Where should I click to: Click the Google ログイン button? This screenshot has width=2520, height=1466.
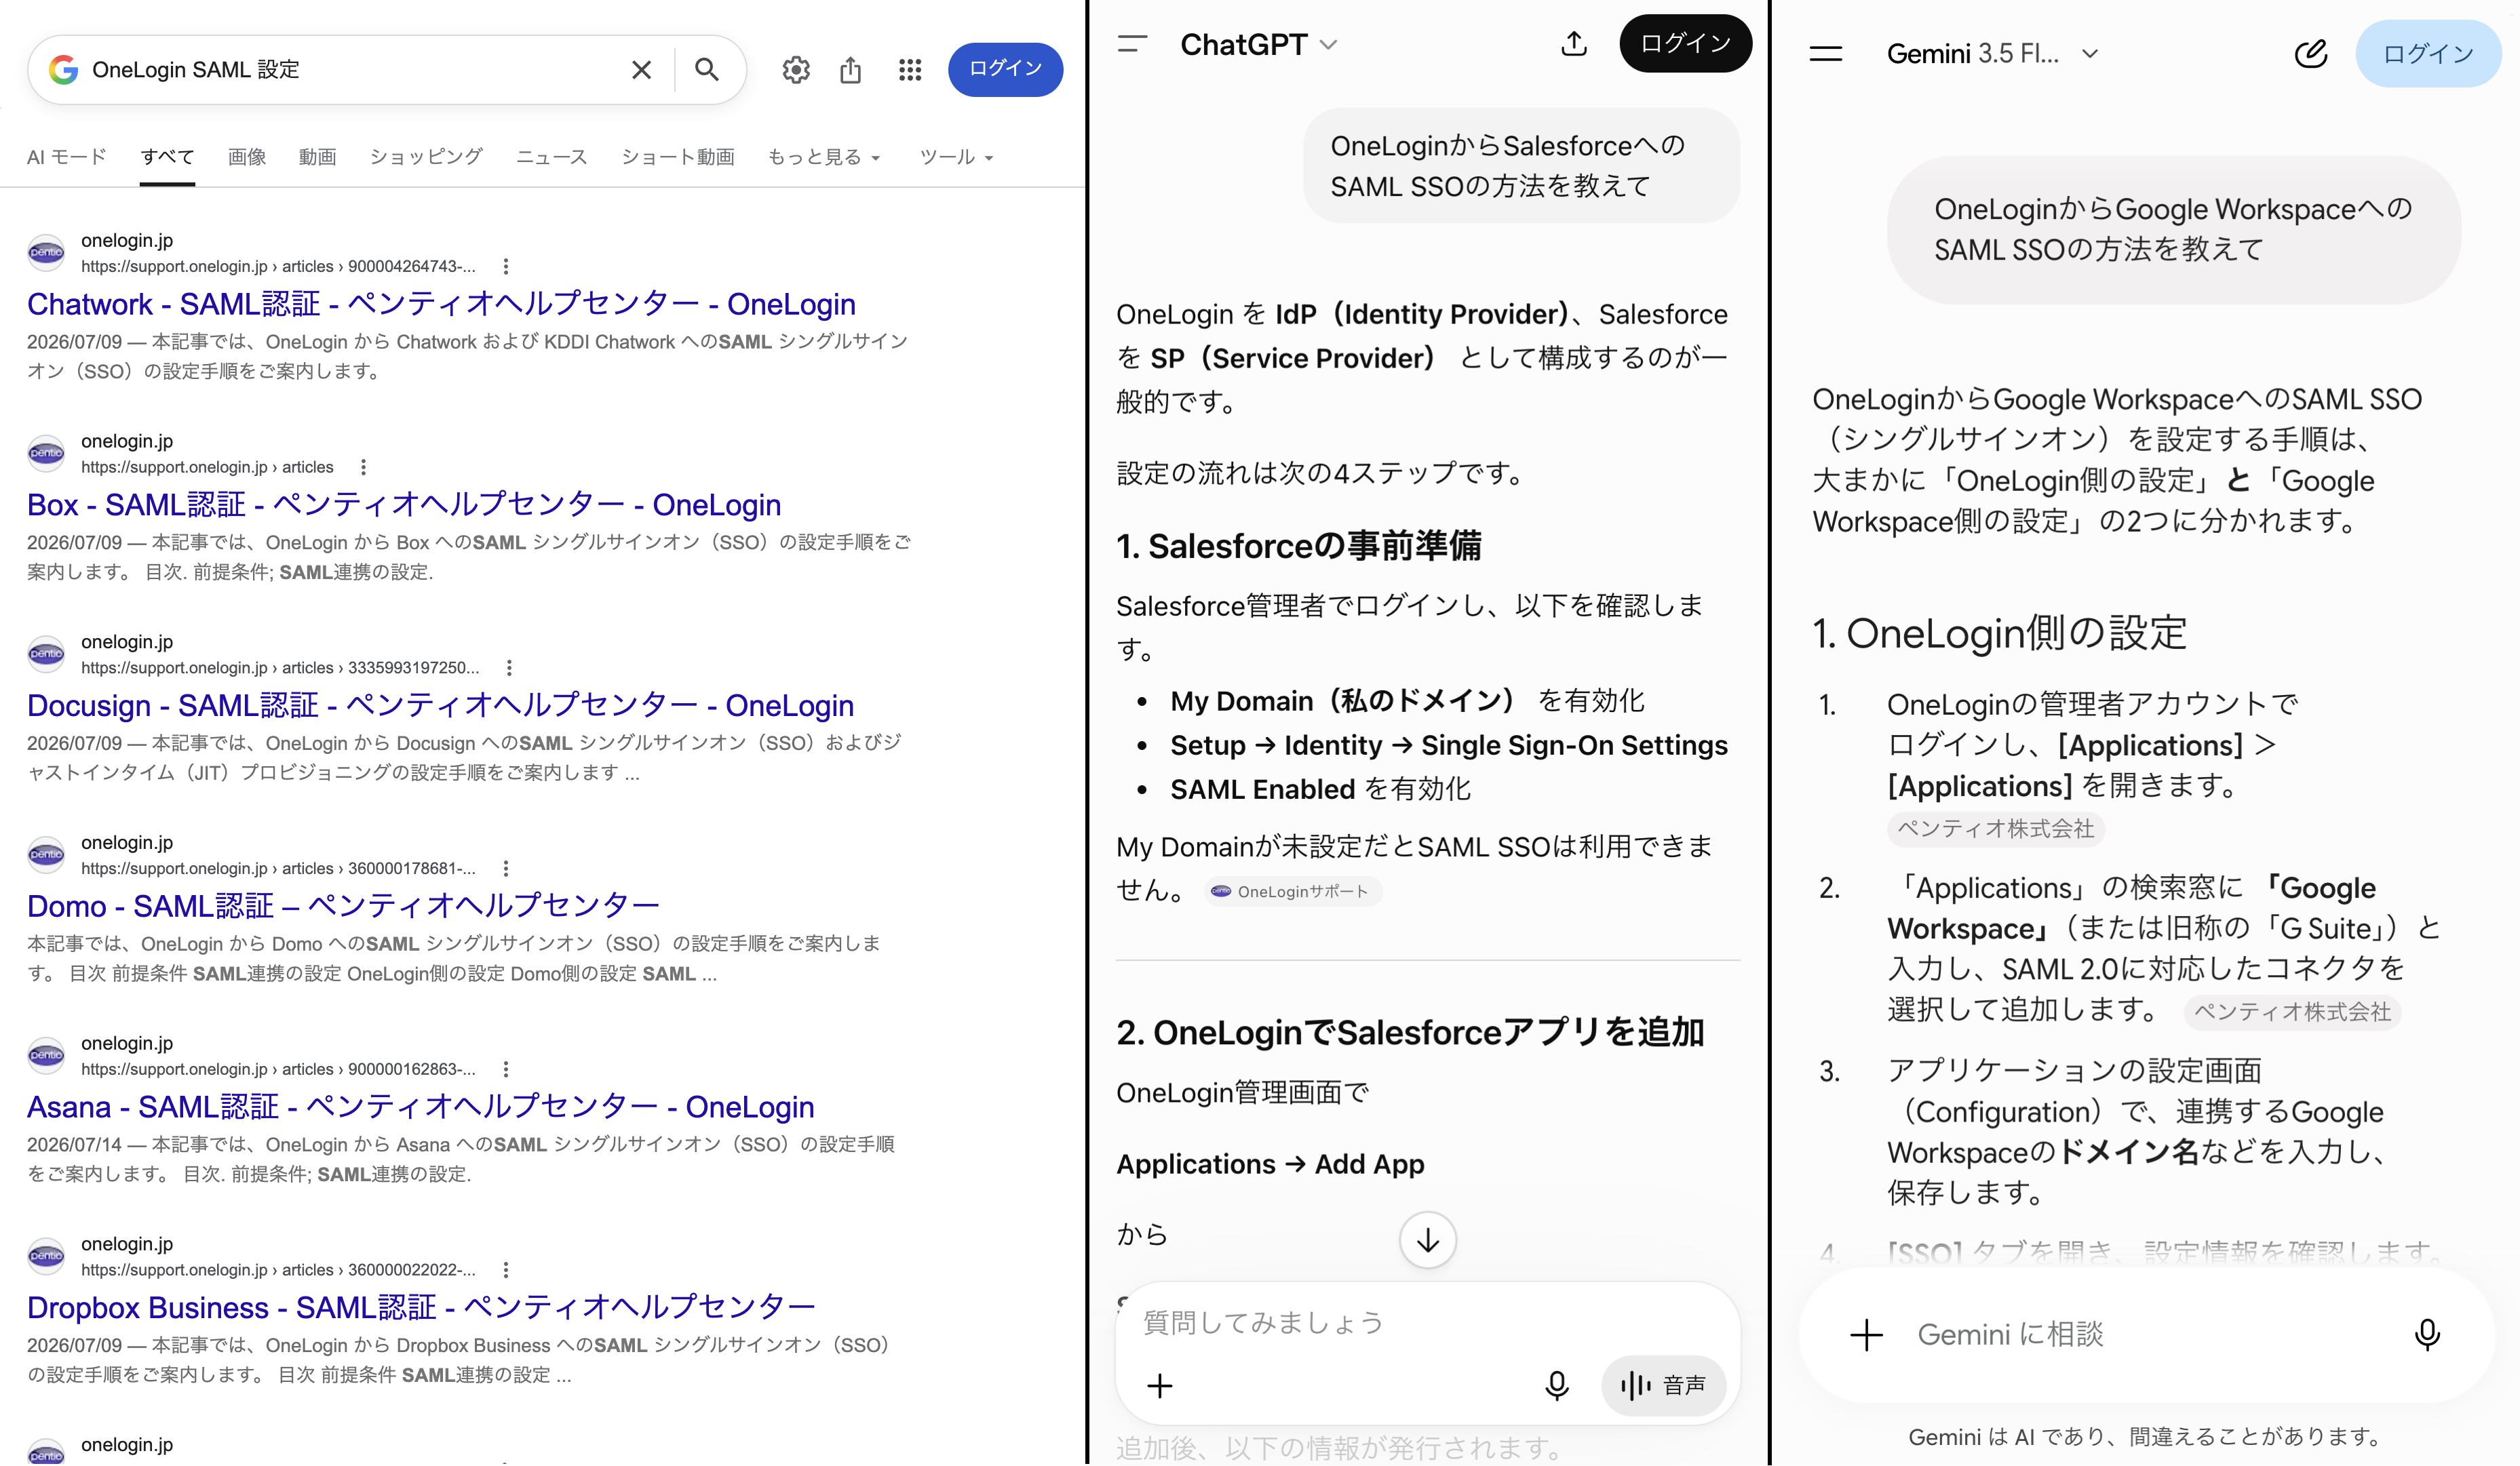[1005, 70]
